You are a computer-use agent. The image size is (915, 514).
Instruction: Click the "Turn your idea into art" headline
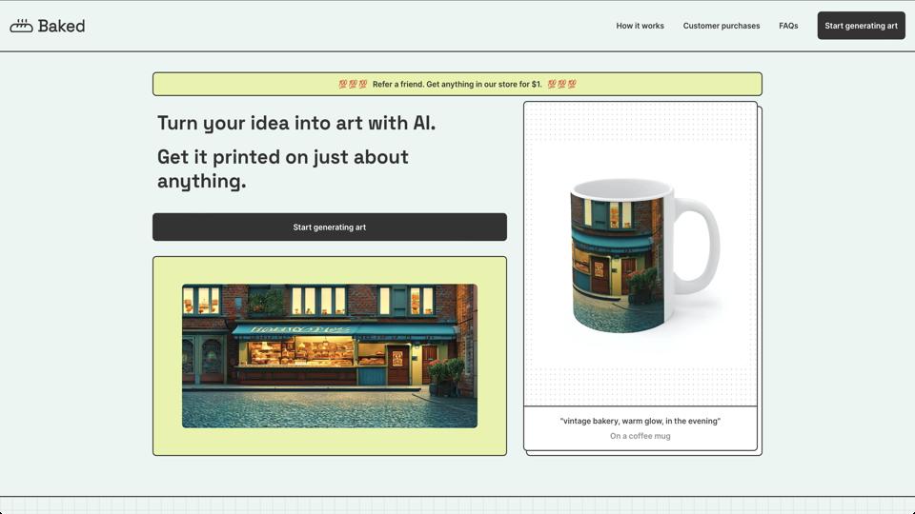tap(295, 123)
